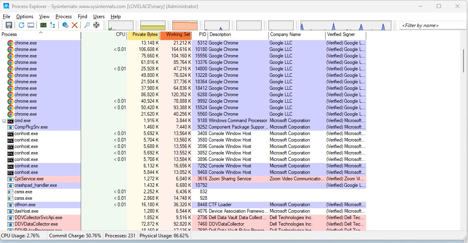Click the CompPkgSrv.exe process icon
The height and width of the screenshot is (243, 468).
point(11,127)
